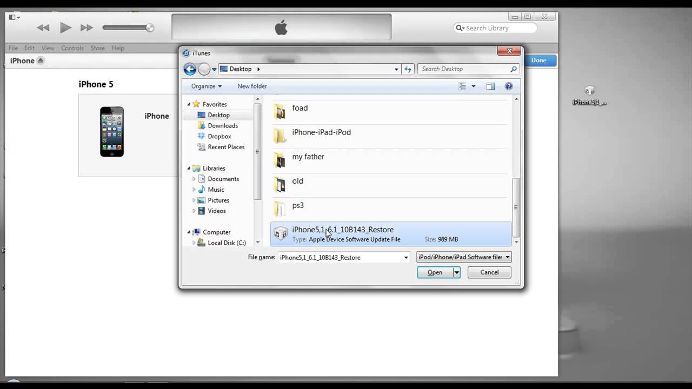Click the iTunes fast-forward button

click(x=86, y=28)
